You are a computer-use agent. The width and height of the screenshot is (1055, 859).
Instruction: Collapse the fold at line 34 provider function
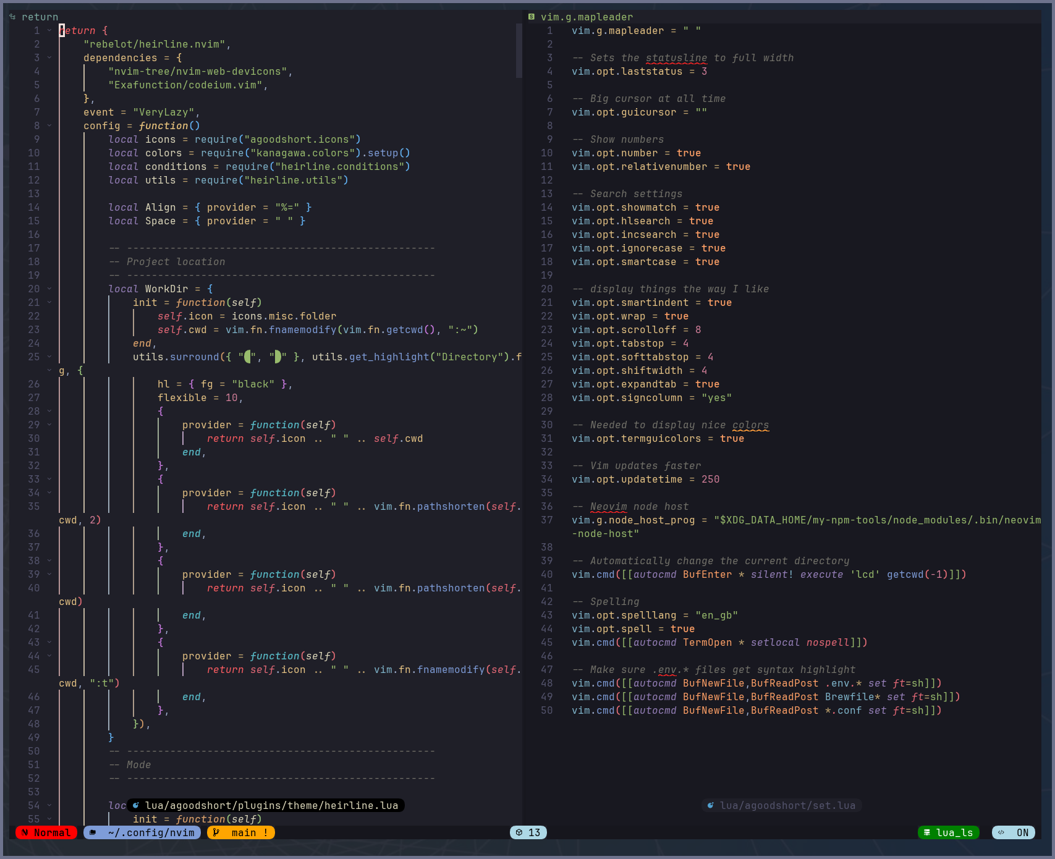coord(49,493)
